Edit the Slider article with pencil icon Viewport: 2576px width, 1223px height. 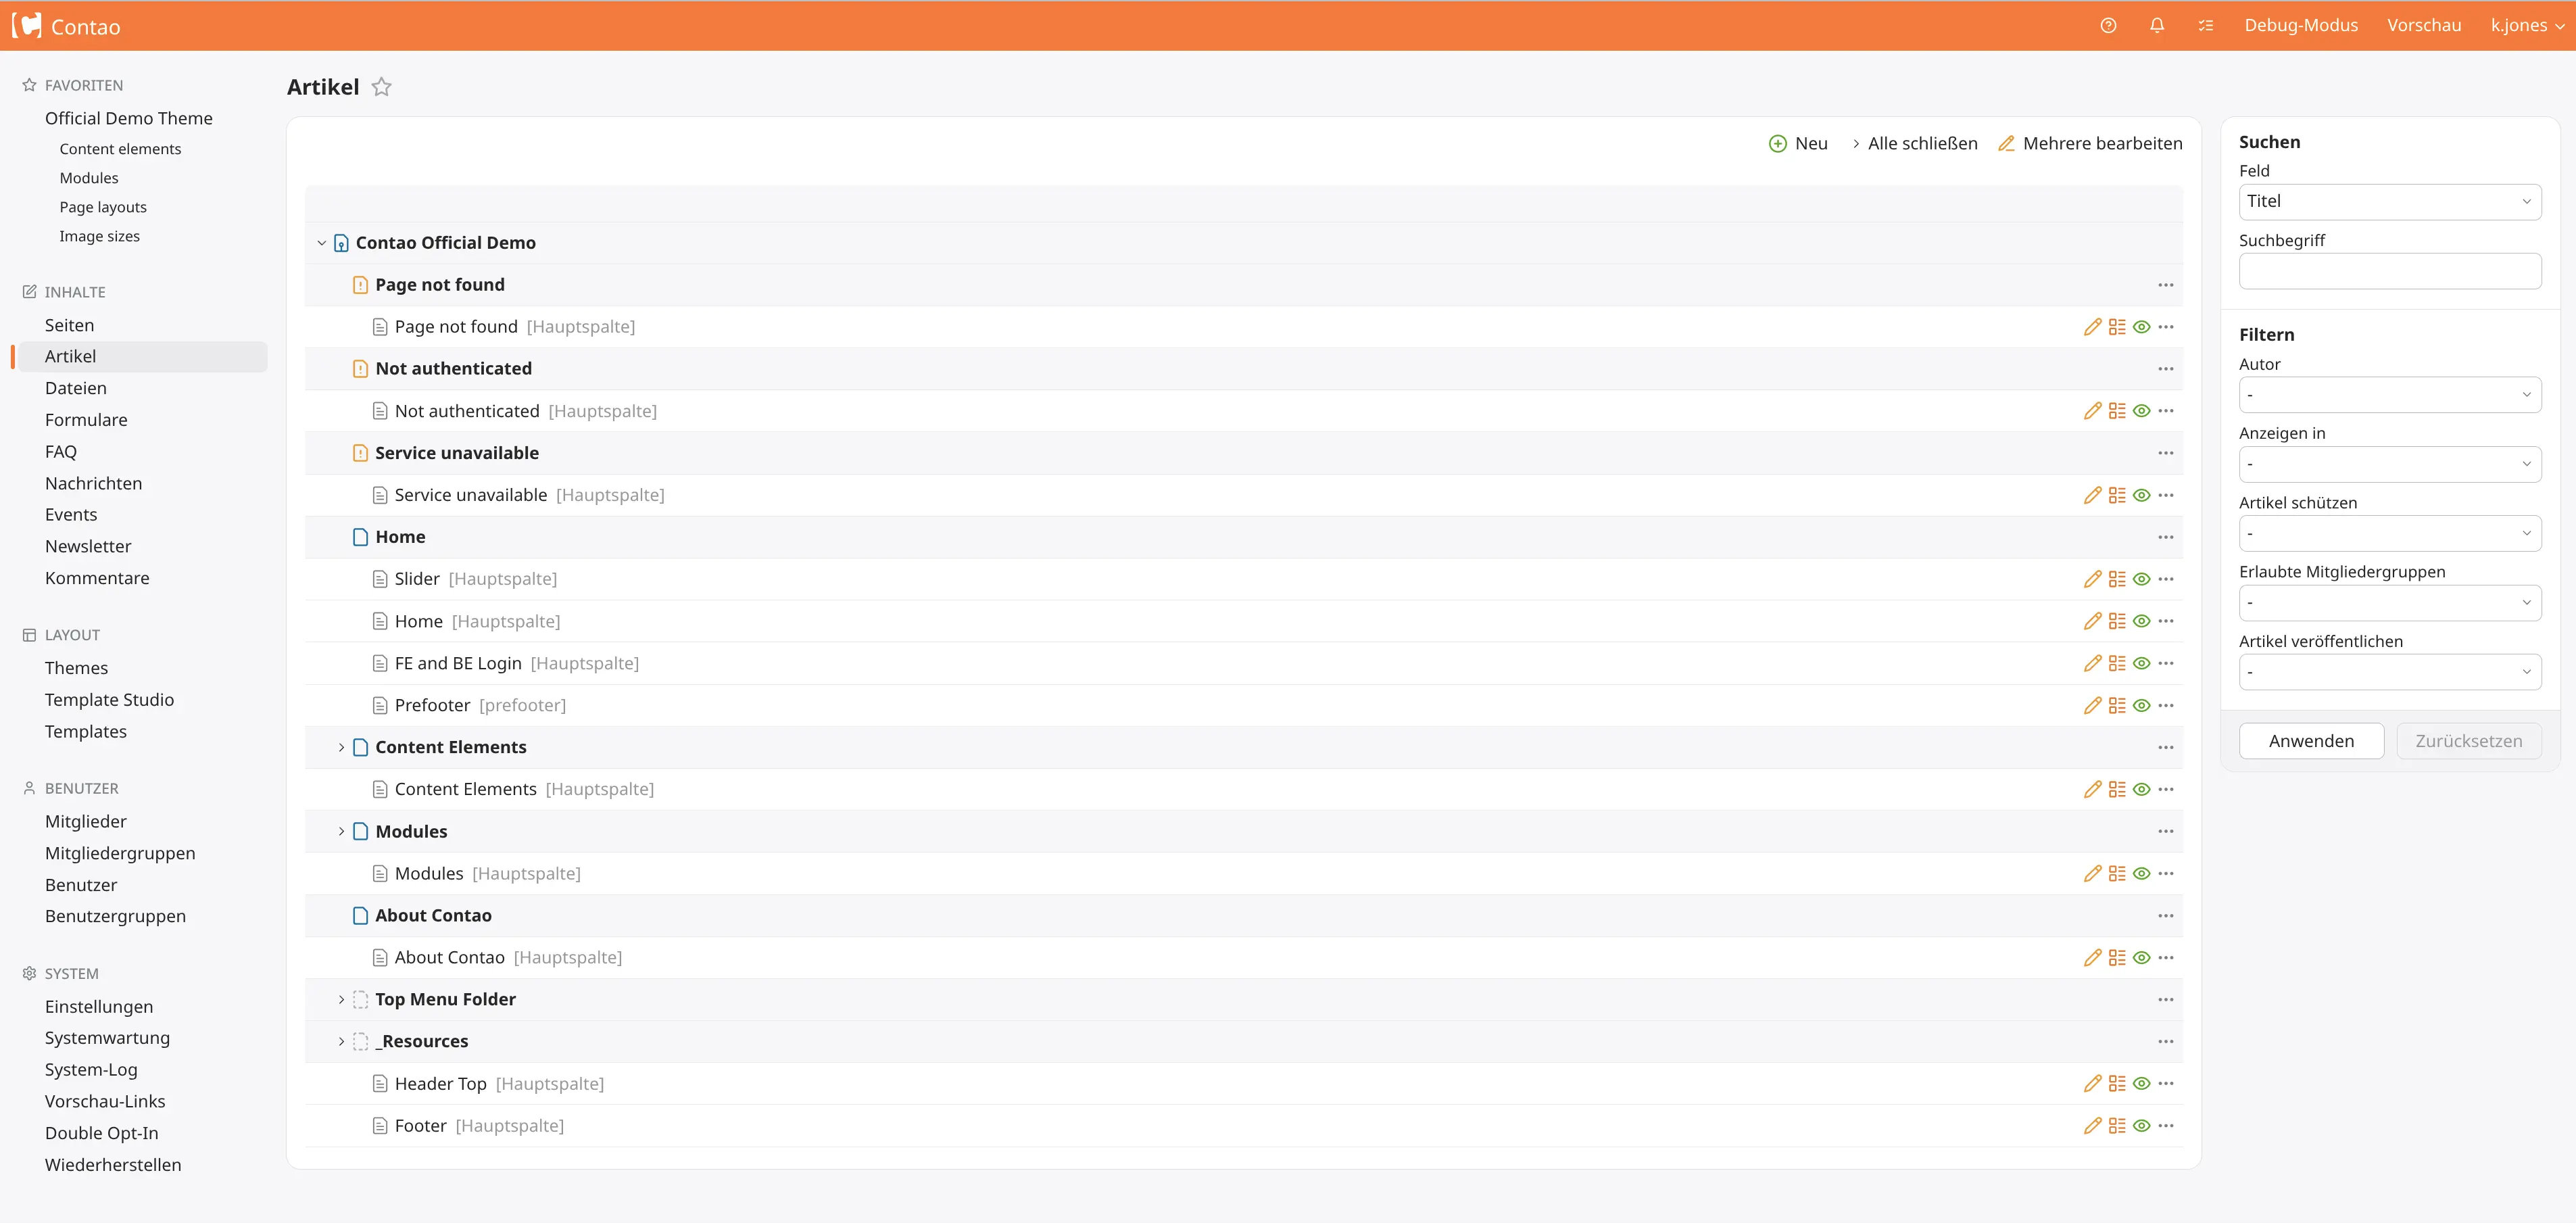[2092, 579]
